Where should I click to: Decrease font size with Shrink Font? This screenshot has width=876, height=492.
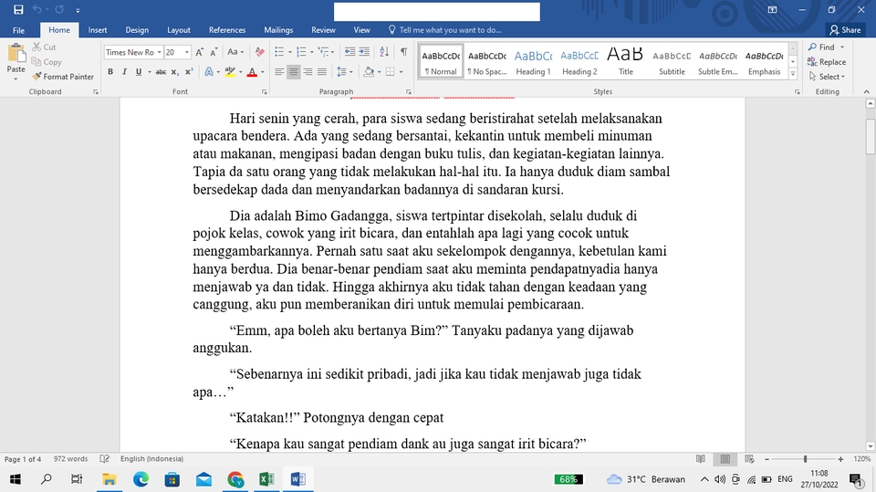[x=214, y=52]
